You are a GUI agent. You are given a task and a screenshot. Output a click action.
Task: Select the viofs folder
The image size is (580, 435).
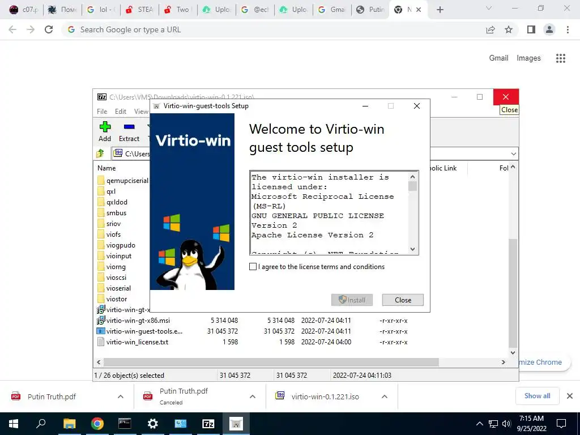(109, 234)
